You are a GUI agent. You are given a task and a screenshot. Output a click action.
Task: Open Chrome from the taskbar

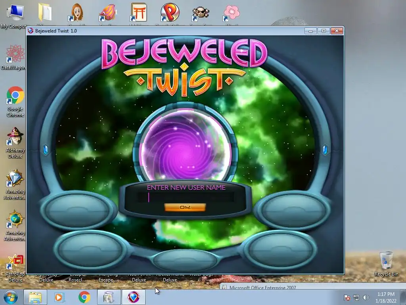point(84,297)
